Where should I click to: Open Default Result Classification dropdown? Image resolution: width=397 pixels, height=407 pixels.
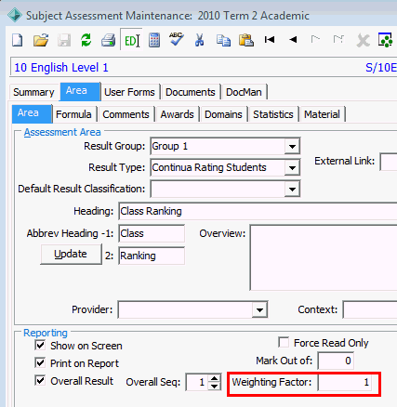(292, 189)
